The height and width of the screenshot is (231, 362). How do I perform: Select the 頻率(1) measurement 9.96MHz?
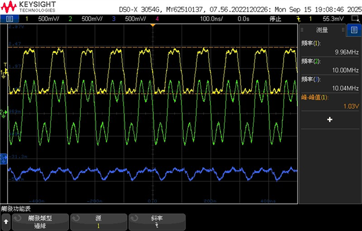point(330,48)
